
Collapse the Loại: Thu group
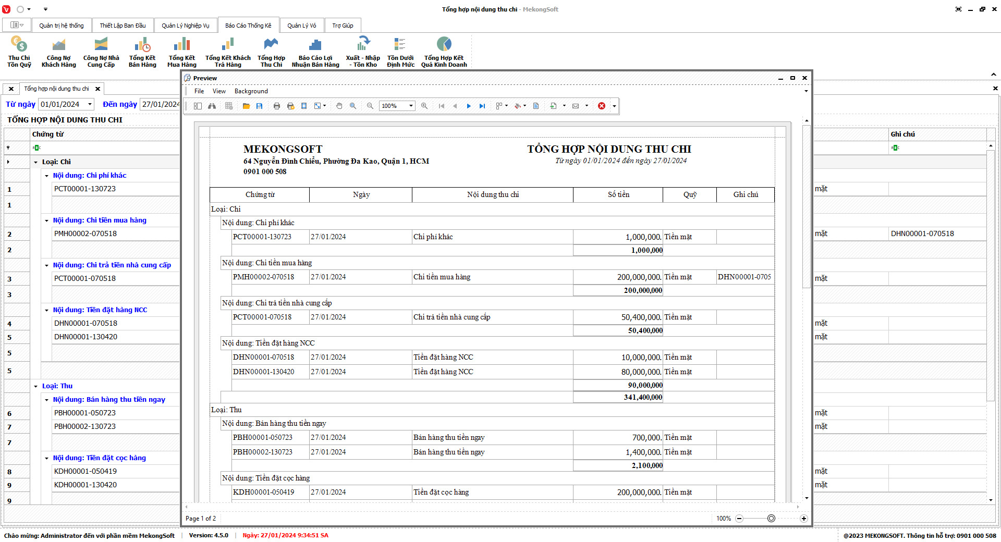pyautogui.click(x=36, y=386)
